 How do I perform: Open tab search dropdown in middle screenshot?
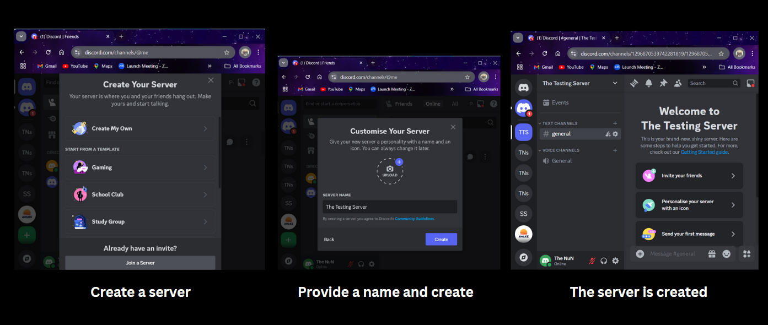(283, 63)
